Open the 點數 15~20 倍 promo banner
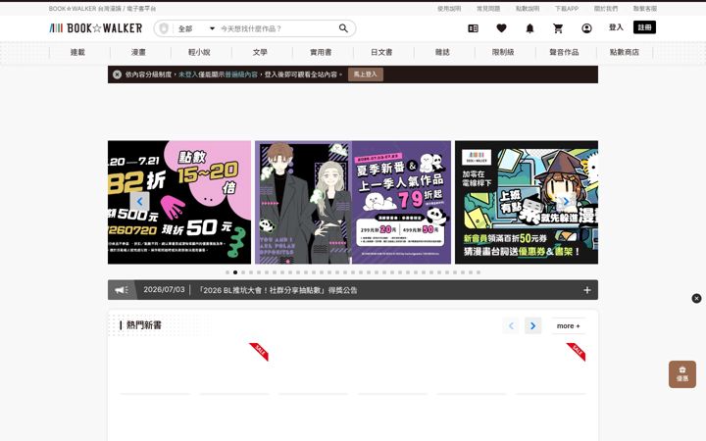The height and width of the screenshot is (441, 706). pos(179,202)
